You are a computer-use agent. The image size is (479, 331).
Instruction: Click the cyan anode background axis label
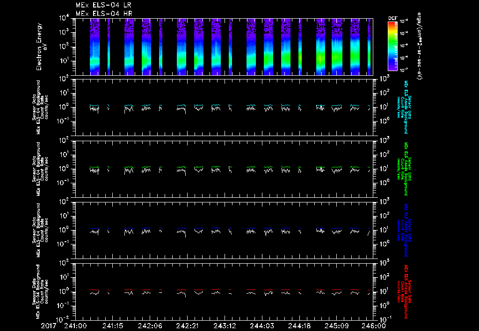pos(404,107)
